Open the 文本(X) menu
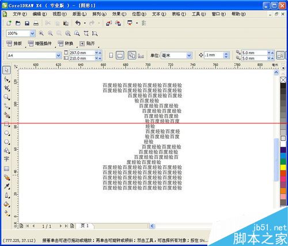The image size is (288, 246). (159, 14)
